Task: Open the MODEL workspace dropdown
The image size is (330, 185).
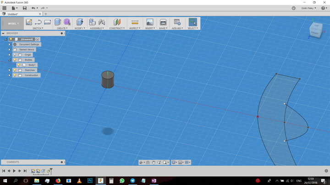Action: pyautogui.click(x=13, y=23)
